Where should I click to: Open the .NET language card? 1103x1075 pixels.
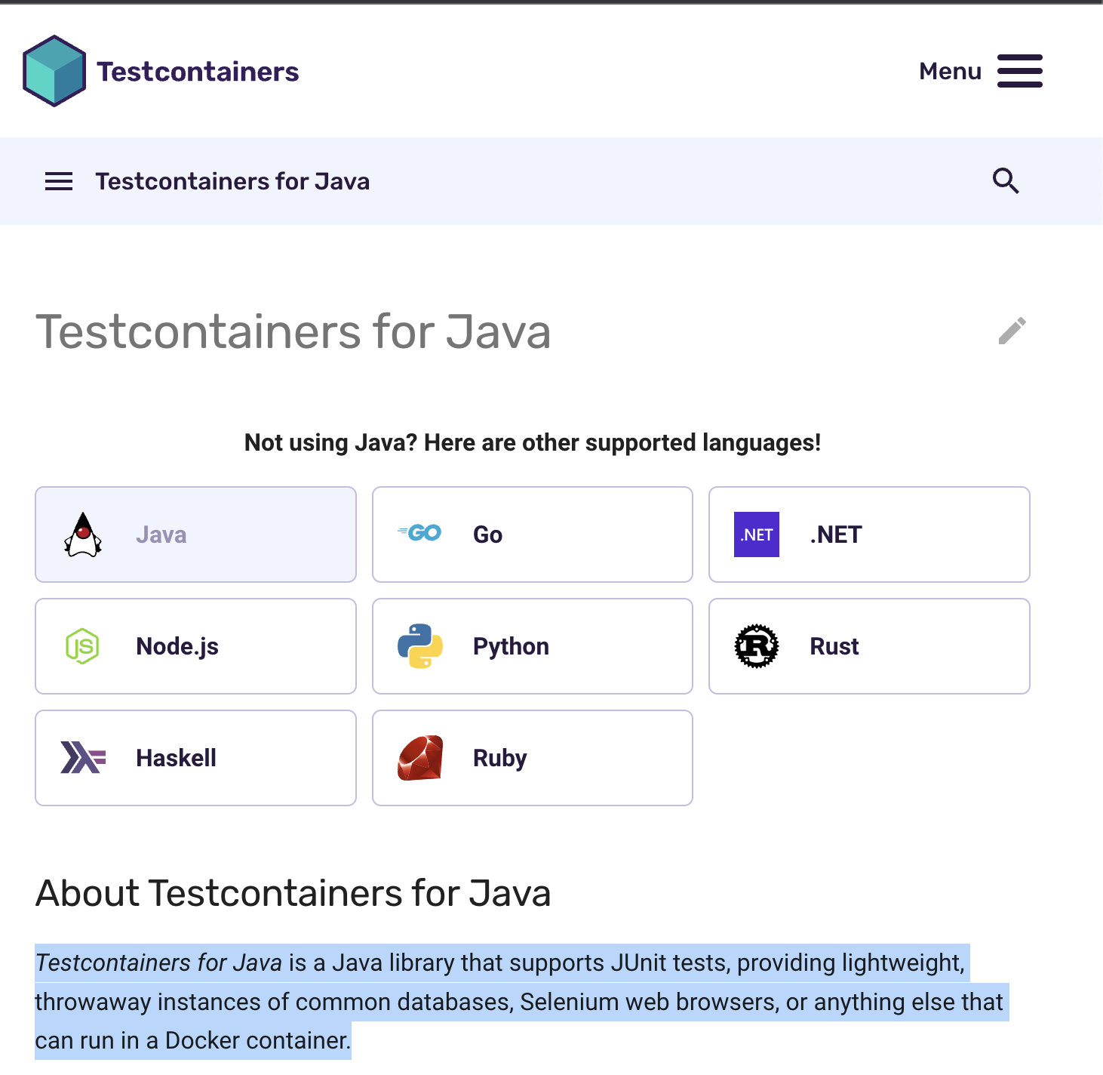coord(869,534)
